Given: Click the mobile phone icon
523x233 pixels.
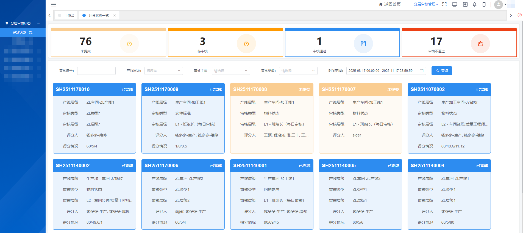Looking at the screenshot, I should pos(484,4).
